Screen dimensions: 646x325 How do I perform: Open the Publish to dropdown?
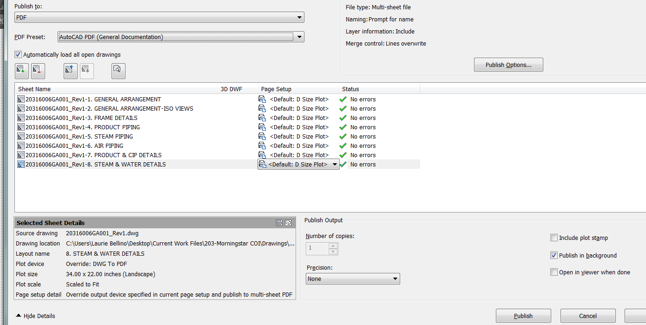tap(300, 17)
